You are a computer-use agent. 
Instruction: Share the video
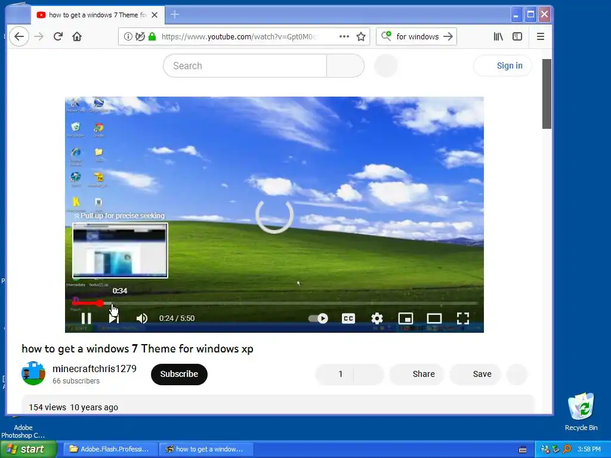coord(416,375)
